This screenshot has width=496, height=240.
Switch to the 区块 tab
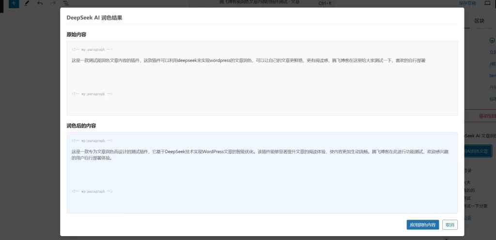[479, 21]
